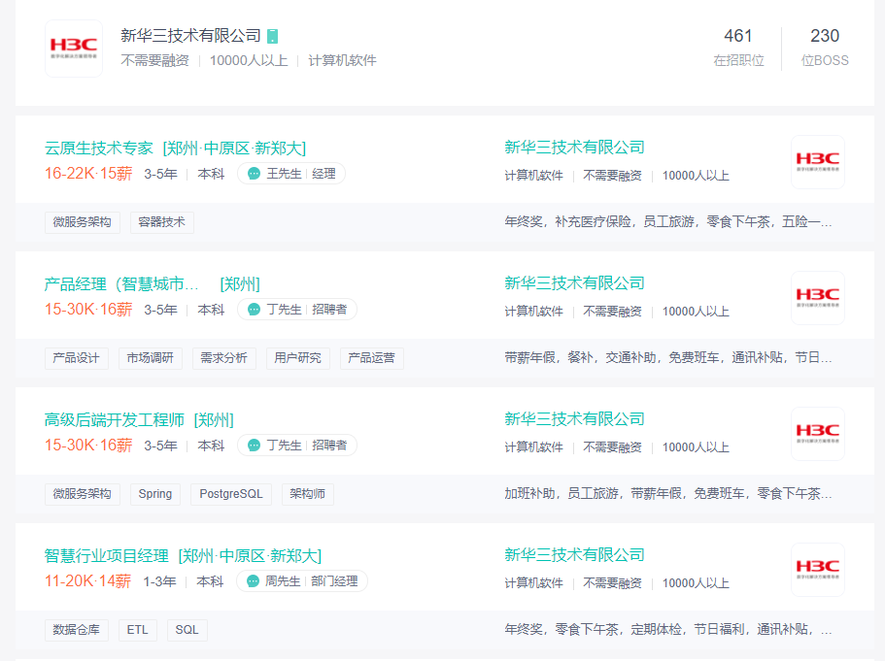Click the H3C logo in the 产品经理 listing
This screenshot has width=885, height=661.
click(817, 297)
